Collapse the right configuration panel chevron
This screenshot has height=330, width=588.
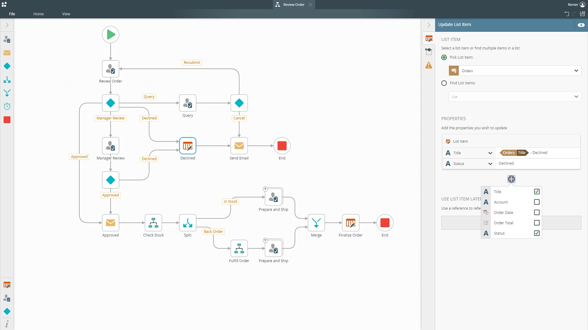[428, 25]
